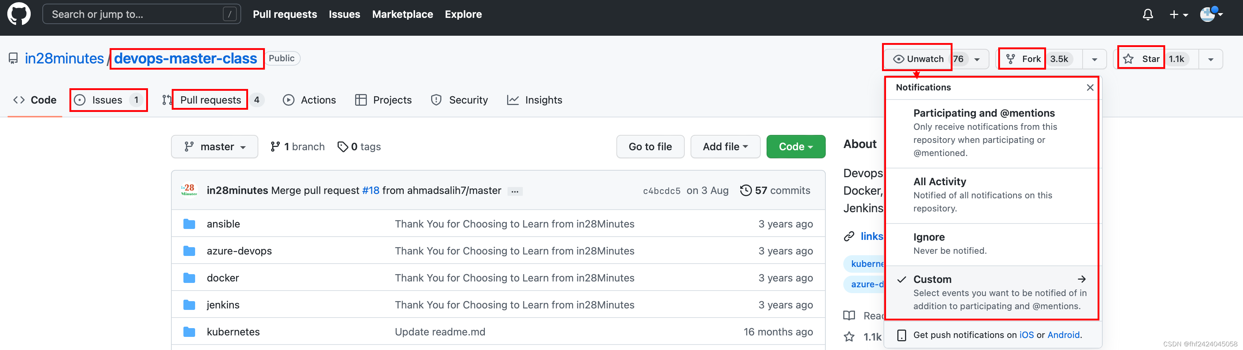The image size is (1243, 350).
Task: Open the in28minutes owner link
Action: (x=64, y=58)
